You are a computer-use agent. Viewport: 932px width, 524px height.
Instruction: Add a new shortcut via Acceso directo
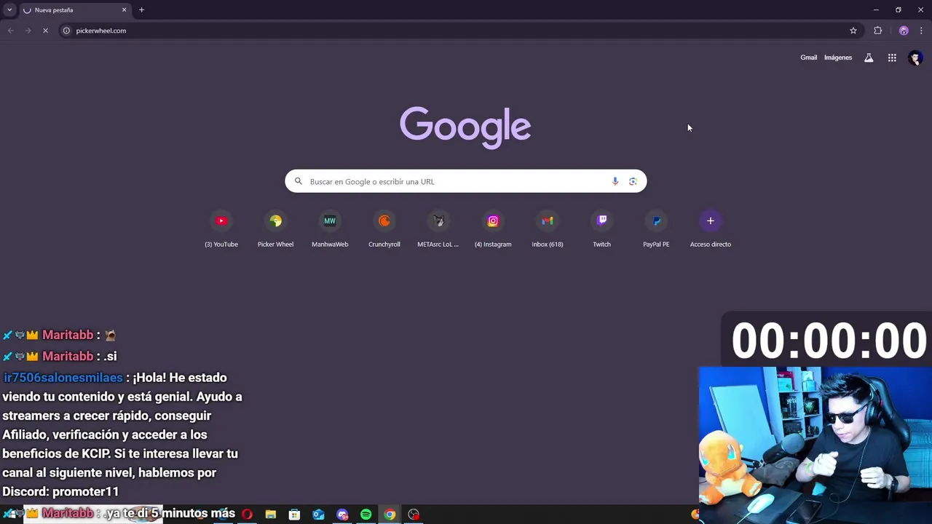[711, 229]
